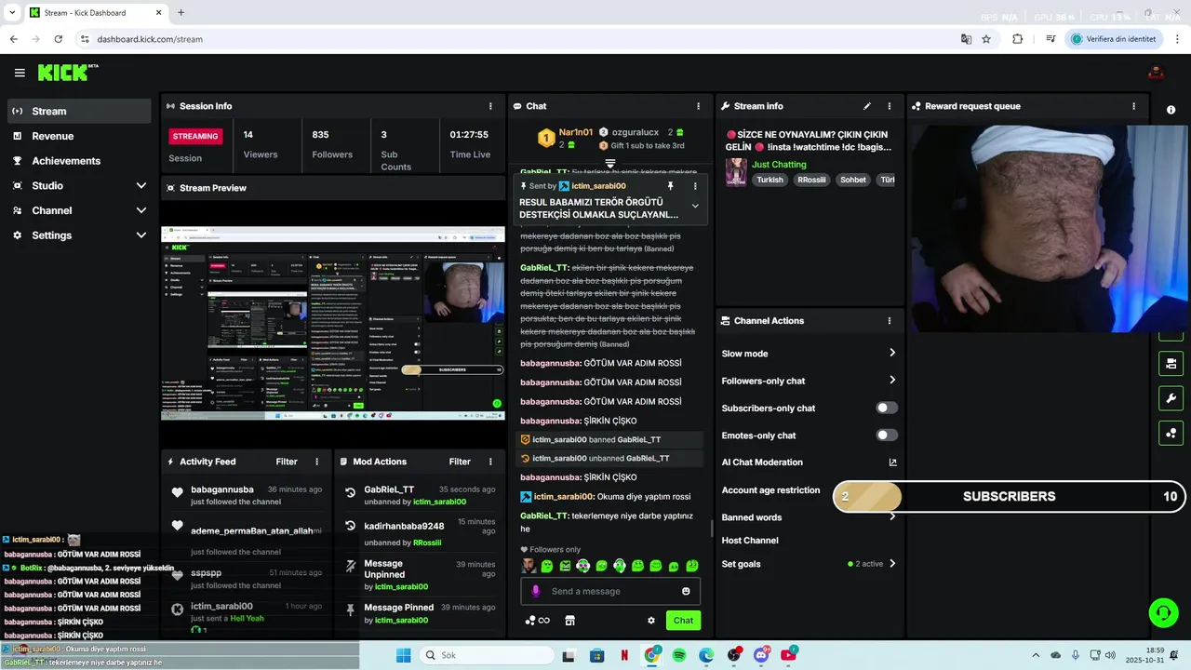Click the purple microphone icon in message box
Image resolution: width=1191 pixels, height=670 pixels.
535,591
